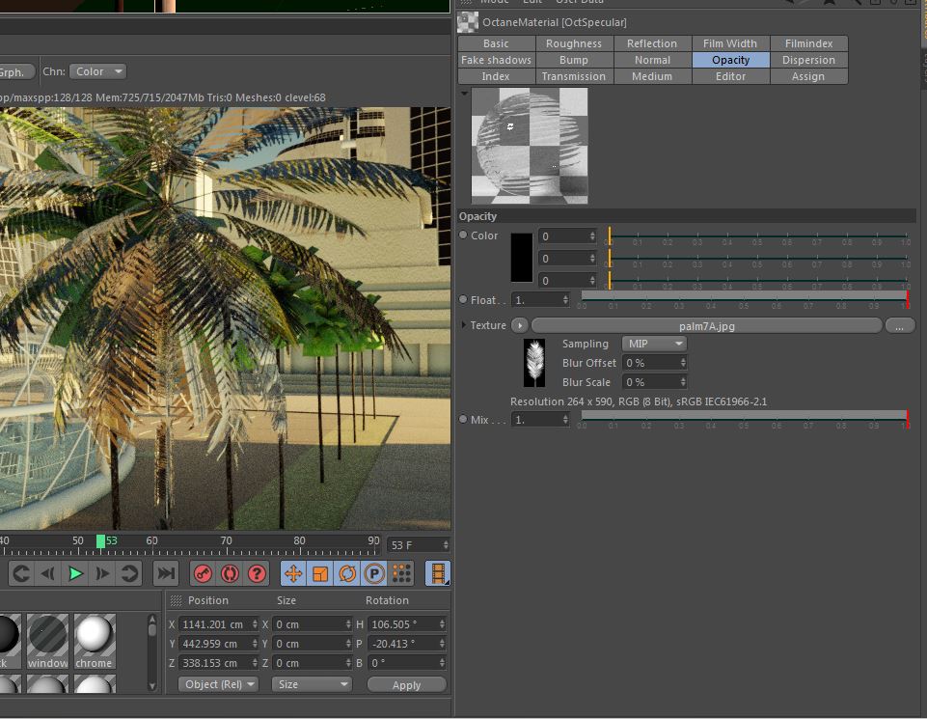
Task: Click the first Color channel slider
Action: click(x=758, y=235)
